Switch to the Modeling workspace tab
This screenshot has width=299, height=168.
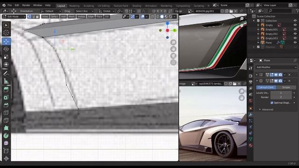click(74, 6)
